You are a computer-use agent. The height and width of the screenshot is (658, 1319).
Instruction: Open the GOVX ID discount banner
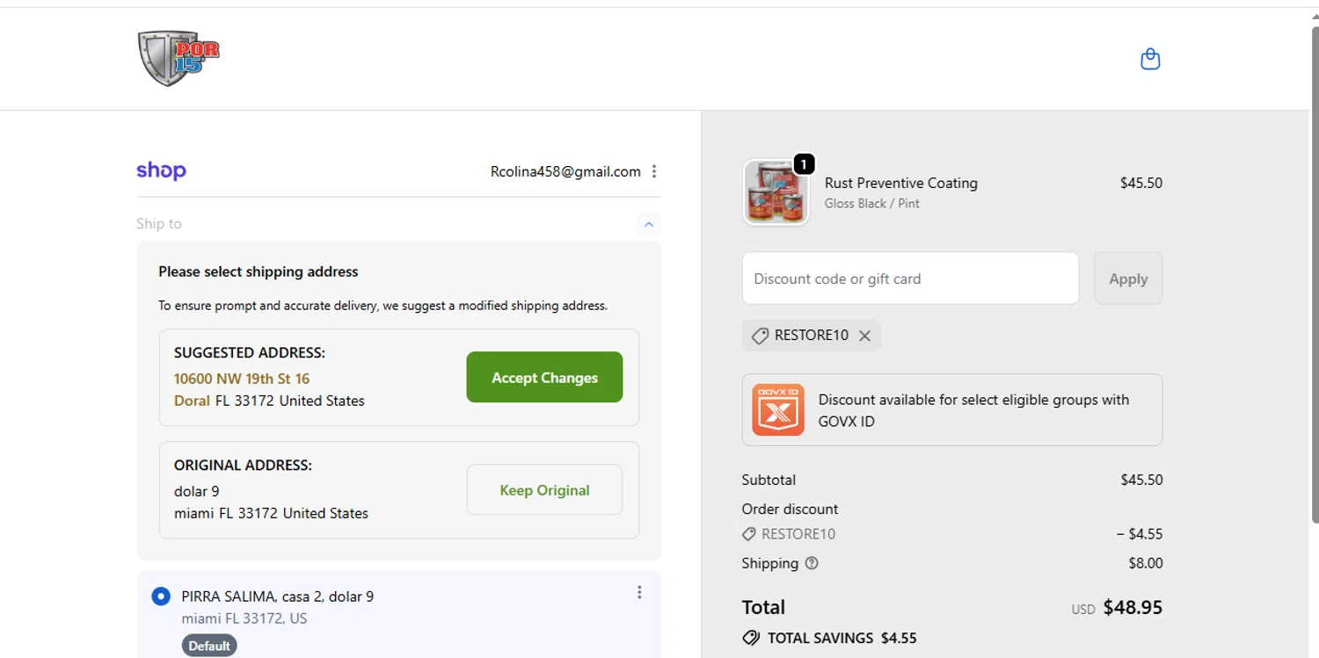[x=952, y=409]
